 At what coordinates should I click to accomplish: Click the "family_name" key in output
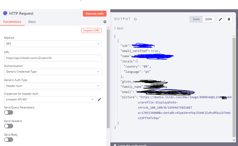click(x=132, y=87)
